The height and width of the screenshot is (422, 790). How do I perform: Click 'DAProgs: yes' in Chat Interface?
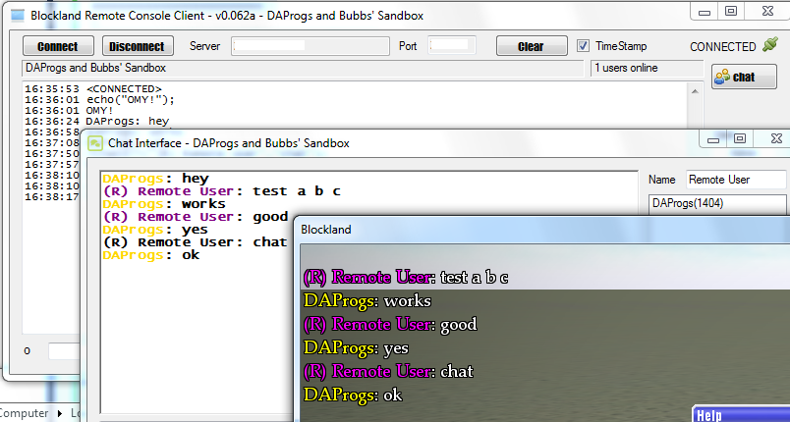(154, 230)
